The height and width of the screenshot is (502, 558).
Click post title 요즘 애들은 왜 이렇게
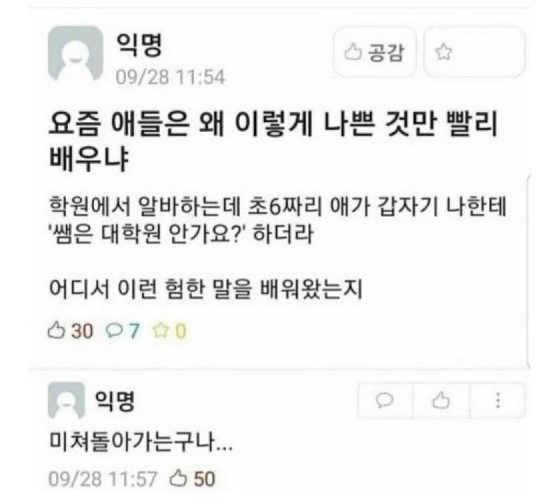[272, 141]
